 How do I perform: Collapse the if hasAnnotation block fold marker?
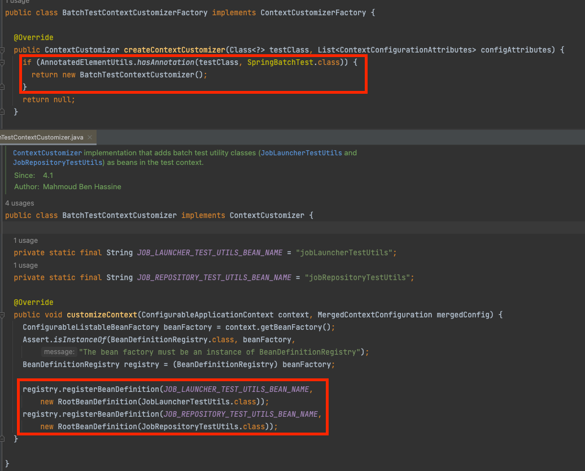coord(2,62)
